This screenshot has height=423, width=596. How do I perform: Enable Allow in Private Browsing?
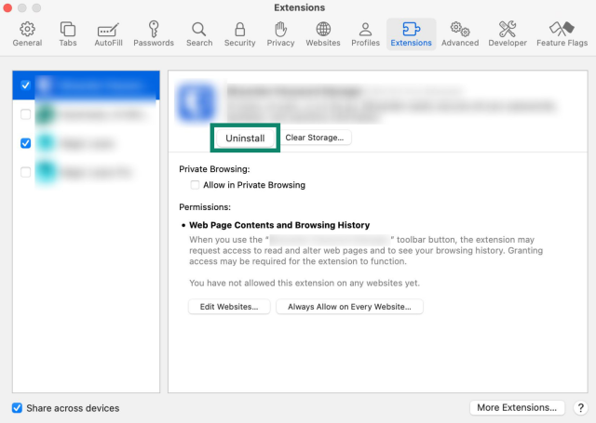tap(196, 185)
